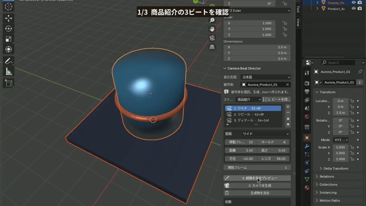This screenshot has height=206, width=366.
Task: Click the 1. ビートを読 load beats button
Action: pos(276,99)
